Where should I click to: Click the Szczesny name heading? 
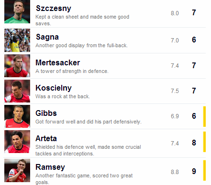(54, 9)
